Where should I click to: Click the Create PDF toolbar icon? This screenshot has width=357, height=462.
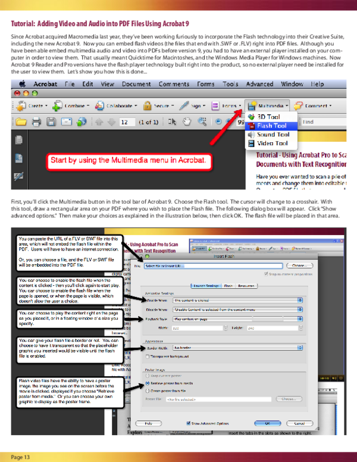point(21,106)
